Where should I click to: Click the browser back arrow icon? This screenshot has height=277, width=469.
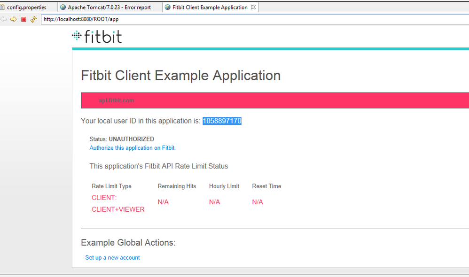point(4,19)
